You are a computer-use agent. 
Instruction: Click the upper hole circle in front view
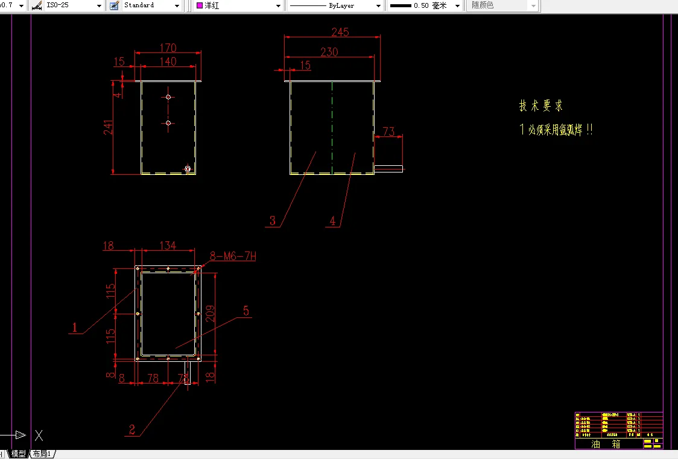tap(168, 97)
